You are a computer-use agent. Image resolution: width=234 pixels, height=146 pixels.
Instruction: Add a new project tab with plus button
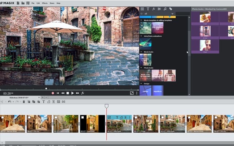43,98
